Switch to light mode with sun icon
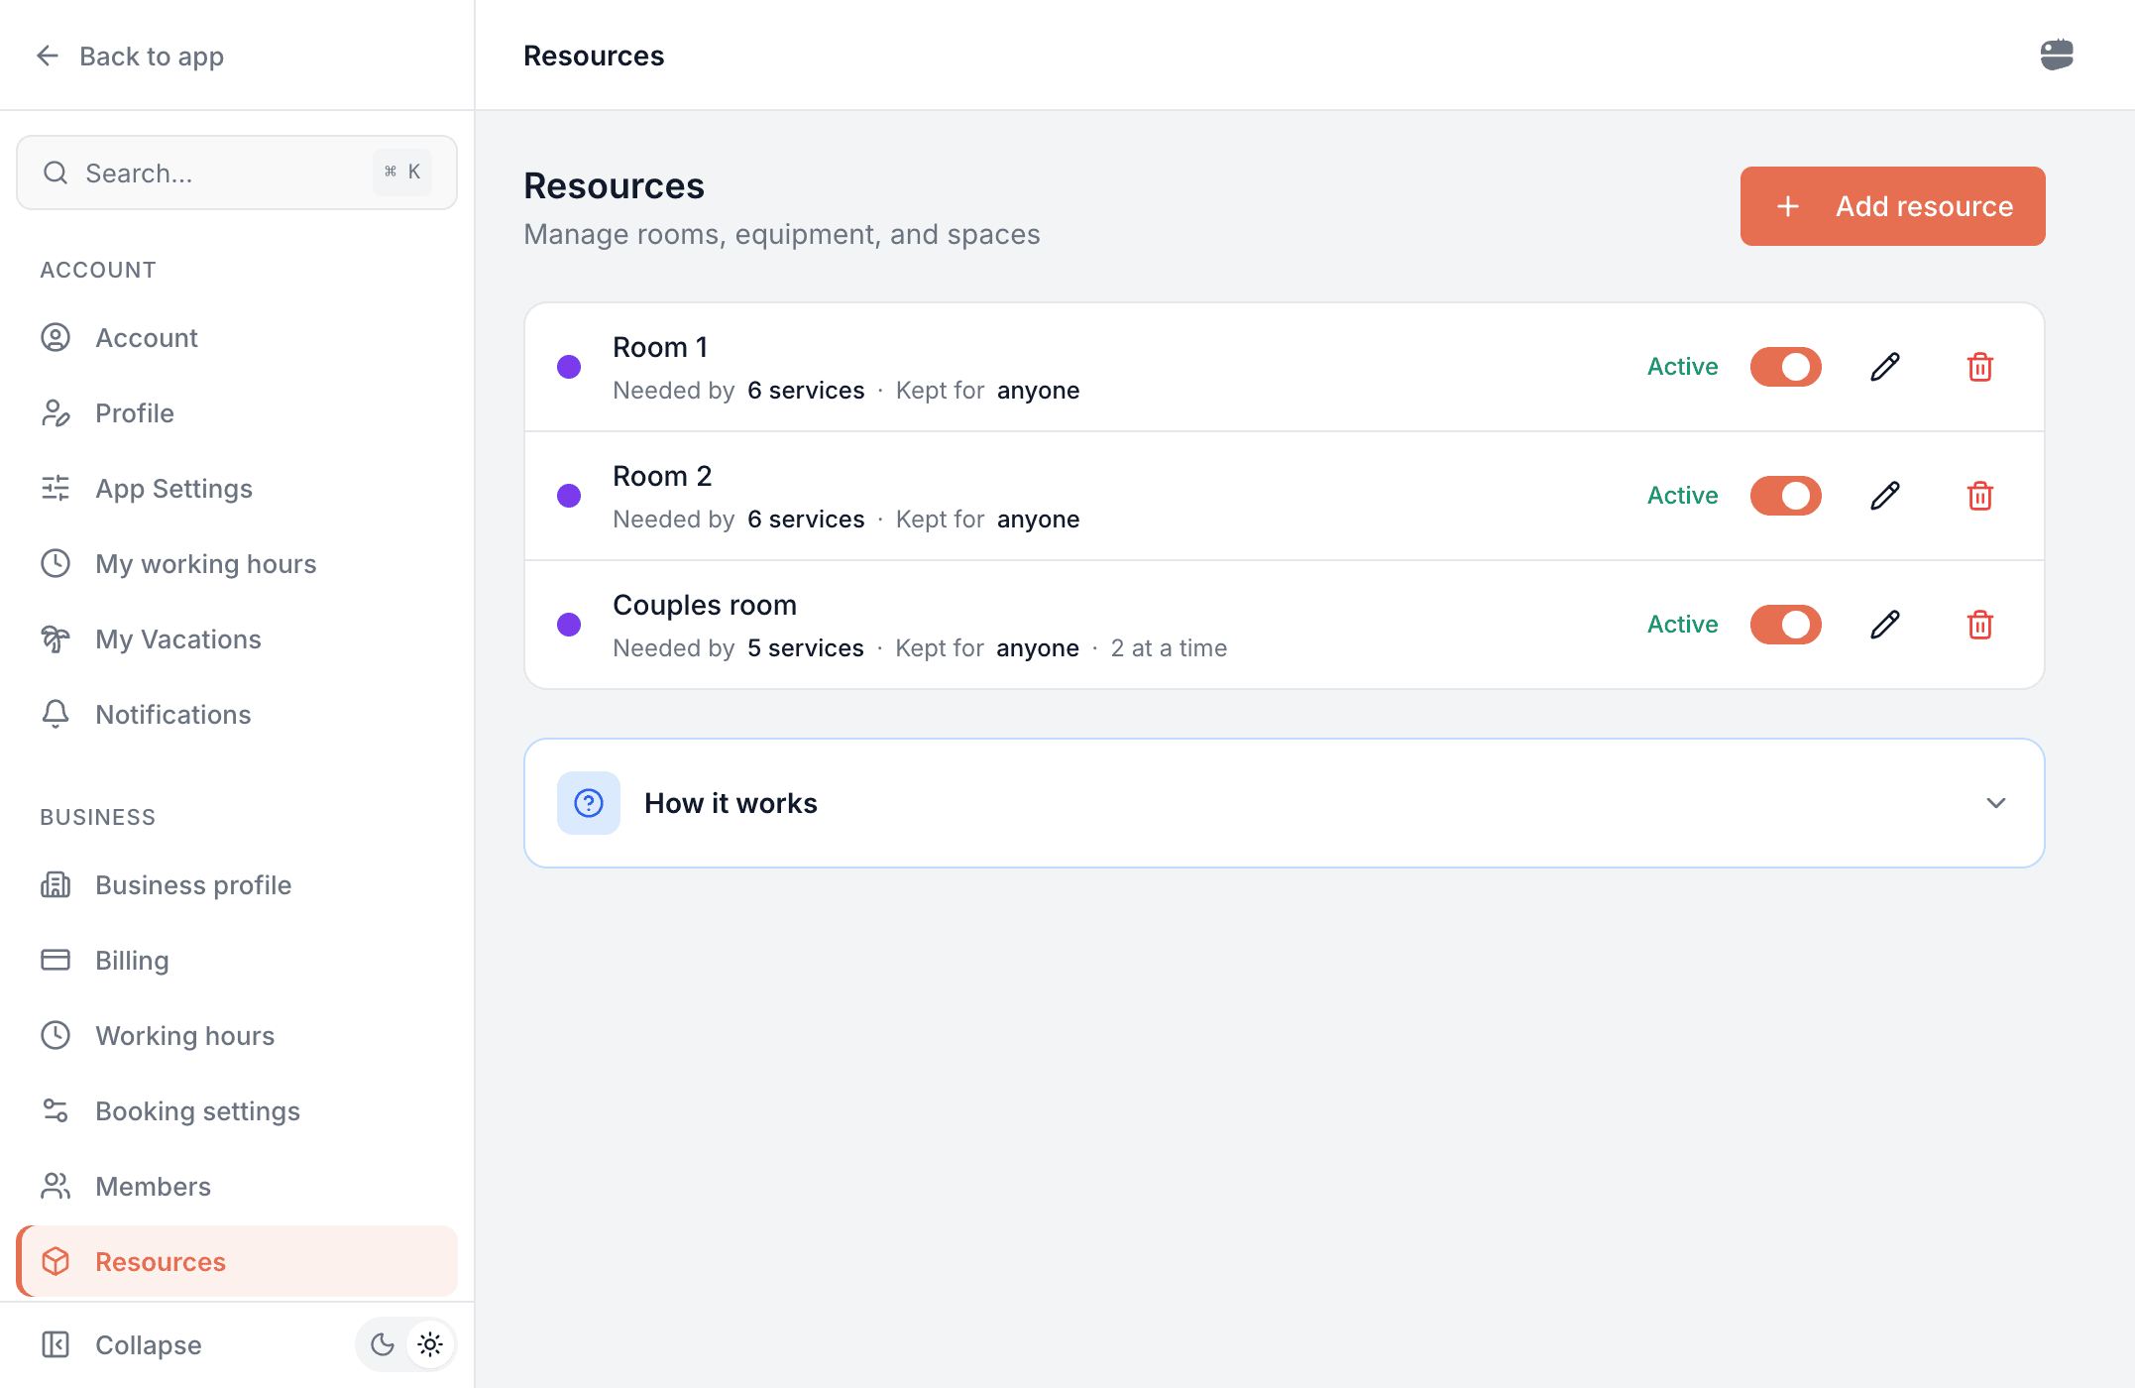The height and width of the screenshot is (1388, 2135). (430, 1344)
